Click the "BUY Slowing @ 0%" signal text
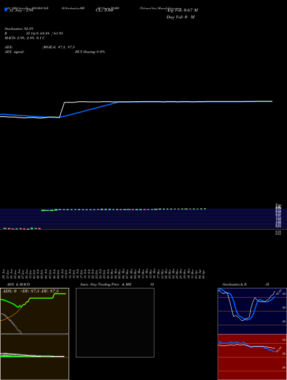Image resolution: width=287 pixels, height=380 pixels. (90, 52)
